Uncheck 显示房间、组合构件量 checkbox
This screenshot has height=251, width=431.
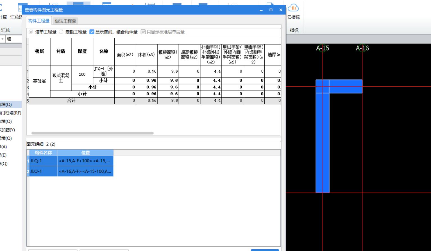coord(92,32)
